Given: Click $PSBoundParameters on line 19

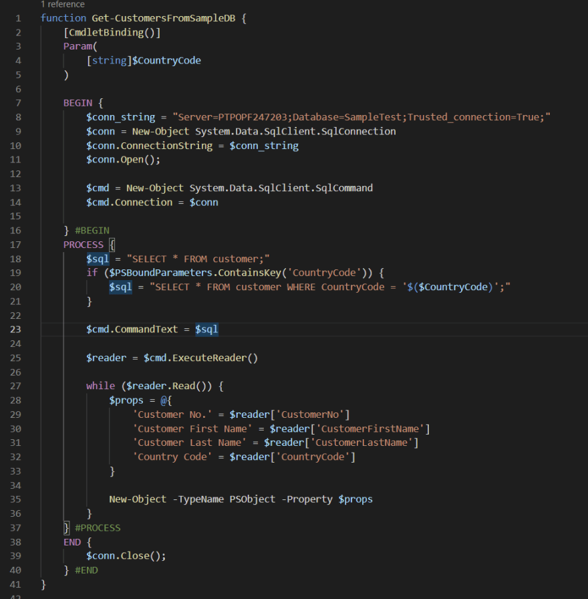Looking at the screenshot, I should 161,273.
